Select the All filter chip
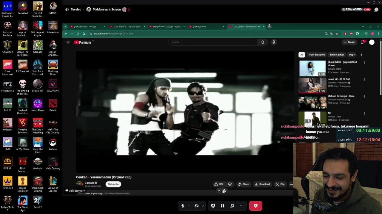Viewport: 382px width, 214px height. pos(302,55)
